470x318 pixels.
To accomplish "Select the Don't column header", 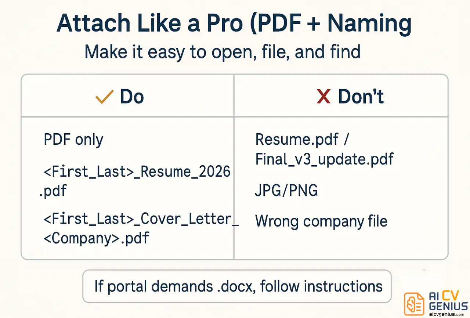I will pyautogui.click(x=341, y=97).
